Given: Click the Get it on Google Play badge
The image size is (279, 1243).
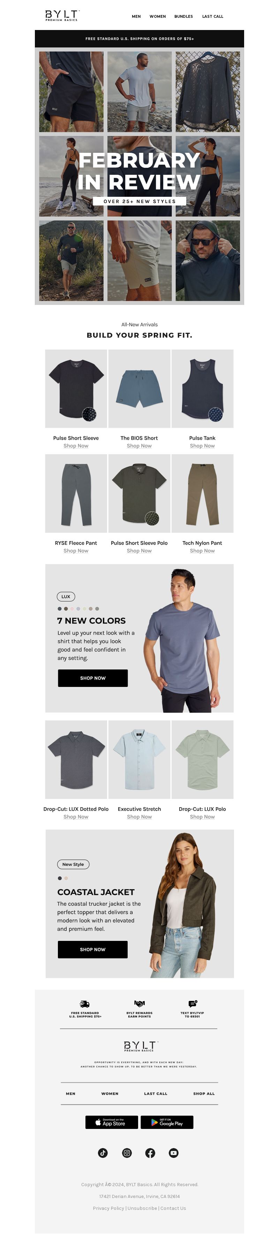Looking at the screenshot, I should pyautogui.click(x=167, y=1122).
